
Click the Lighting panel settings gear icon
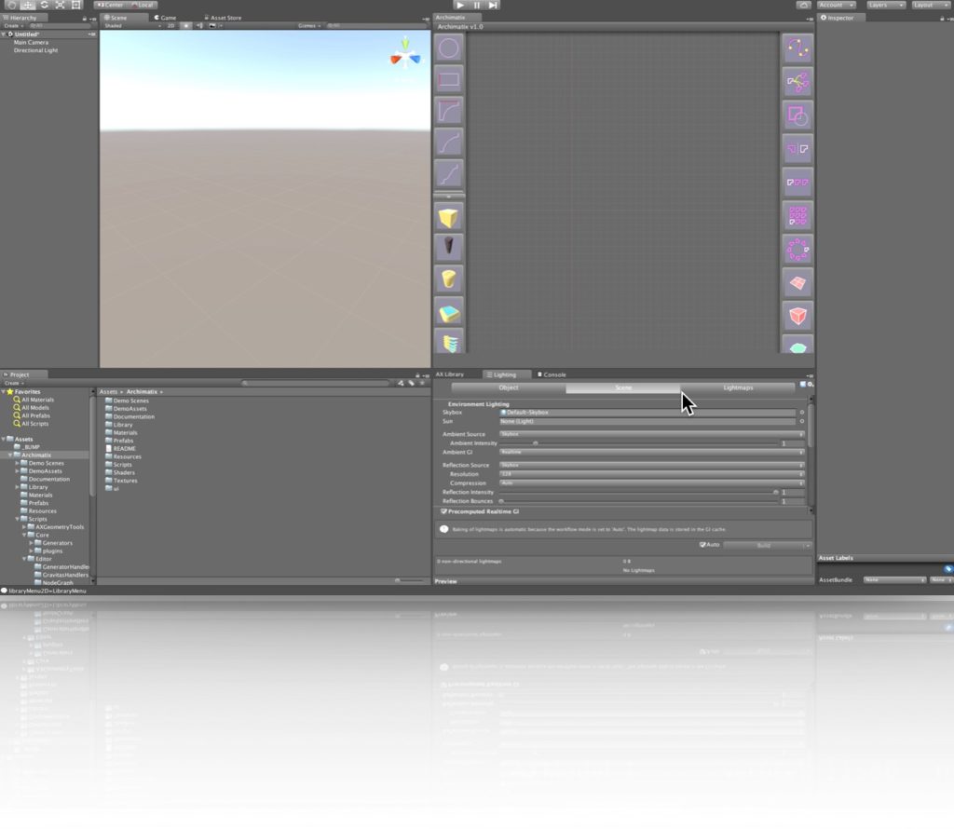click(811, 385)
